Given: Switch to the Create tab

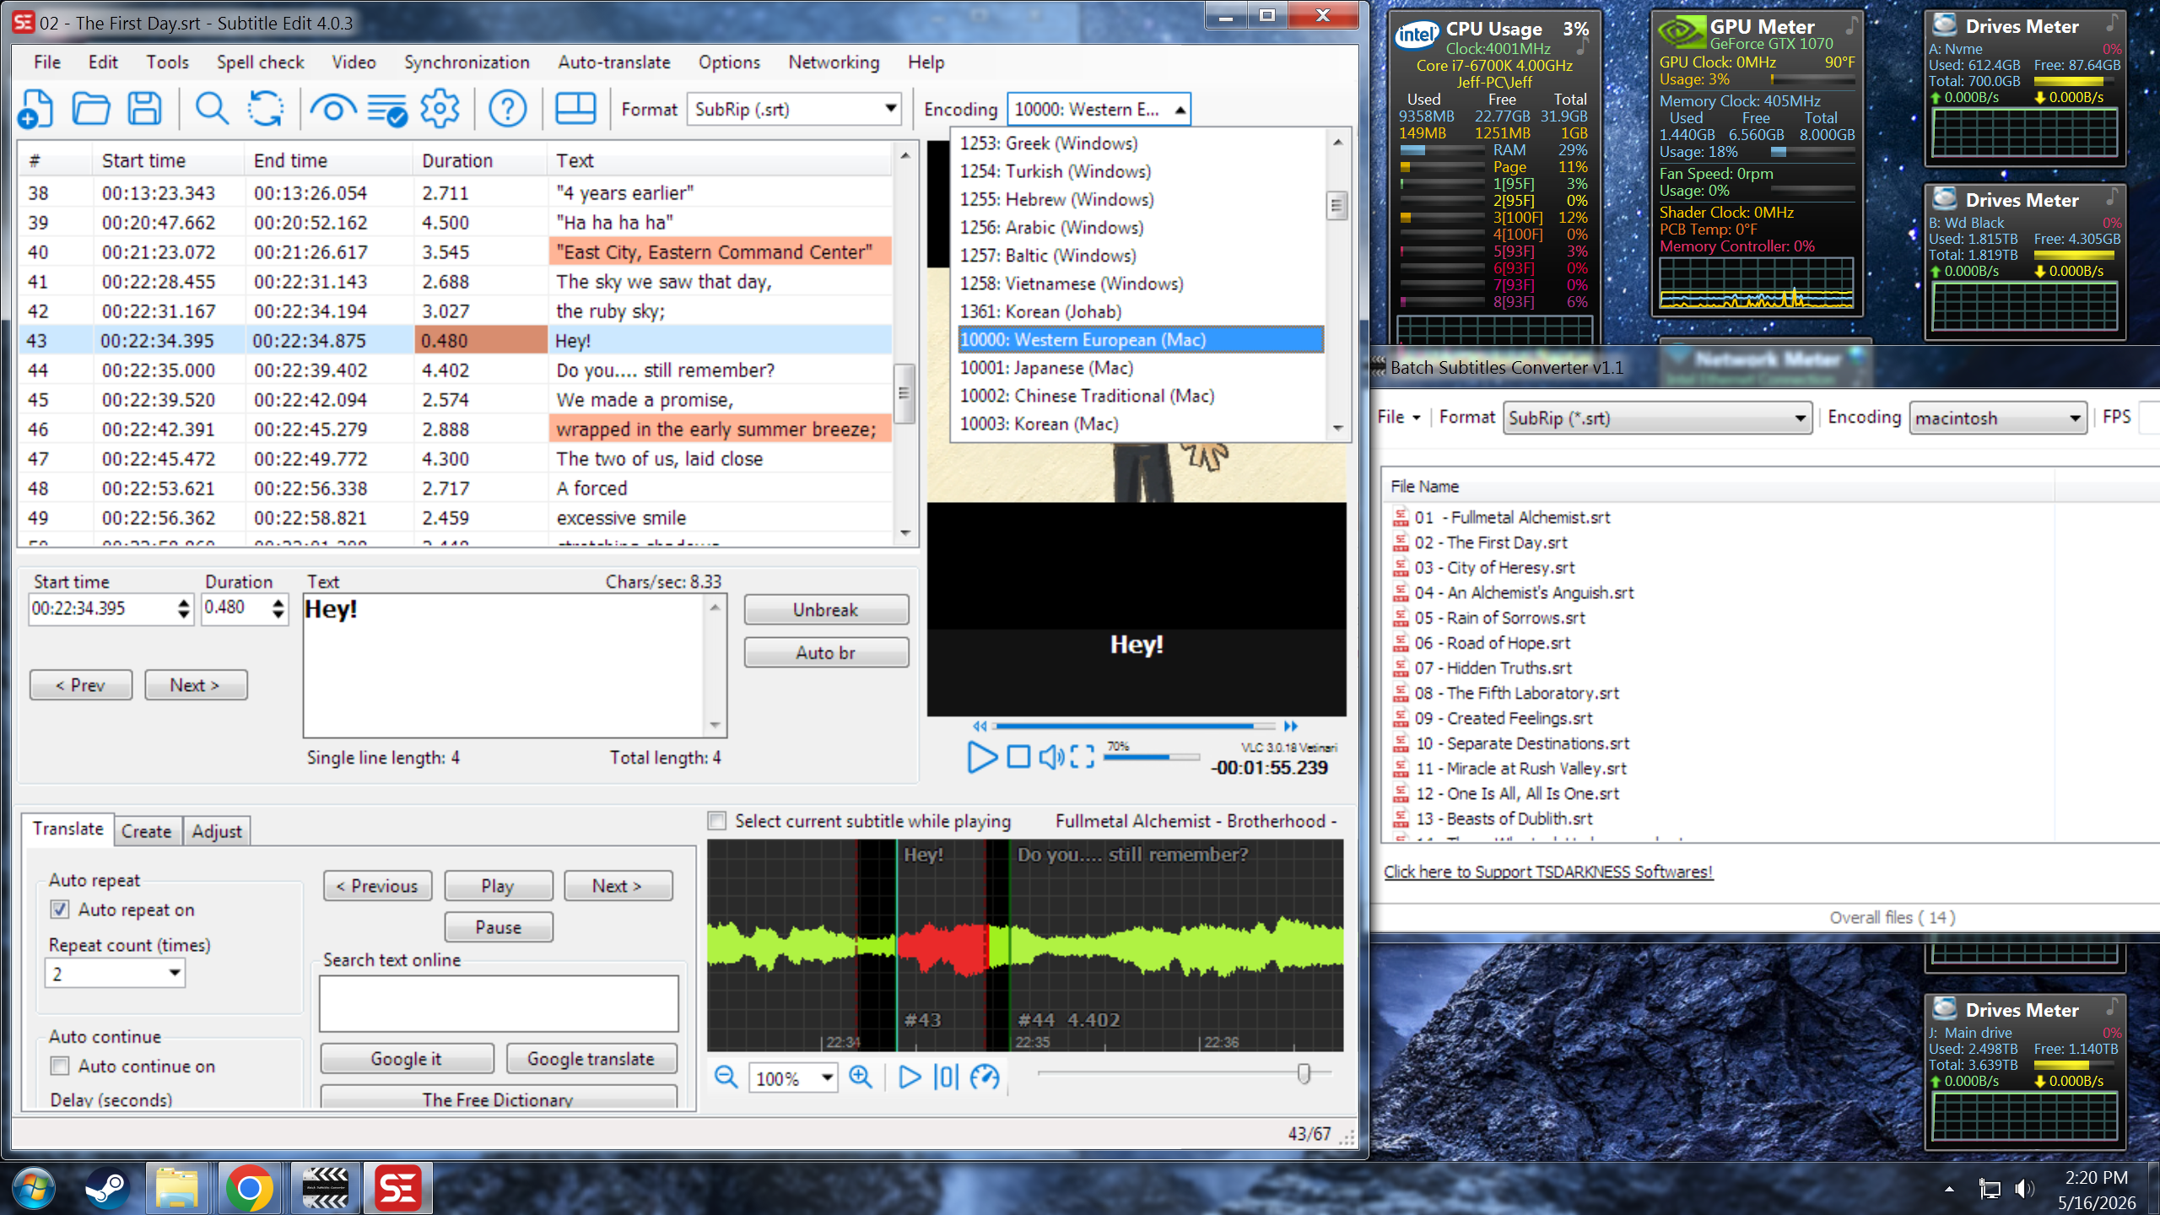Looking at the screenshot, I should click(146, 831).
